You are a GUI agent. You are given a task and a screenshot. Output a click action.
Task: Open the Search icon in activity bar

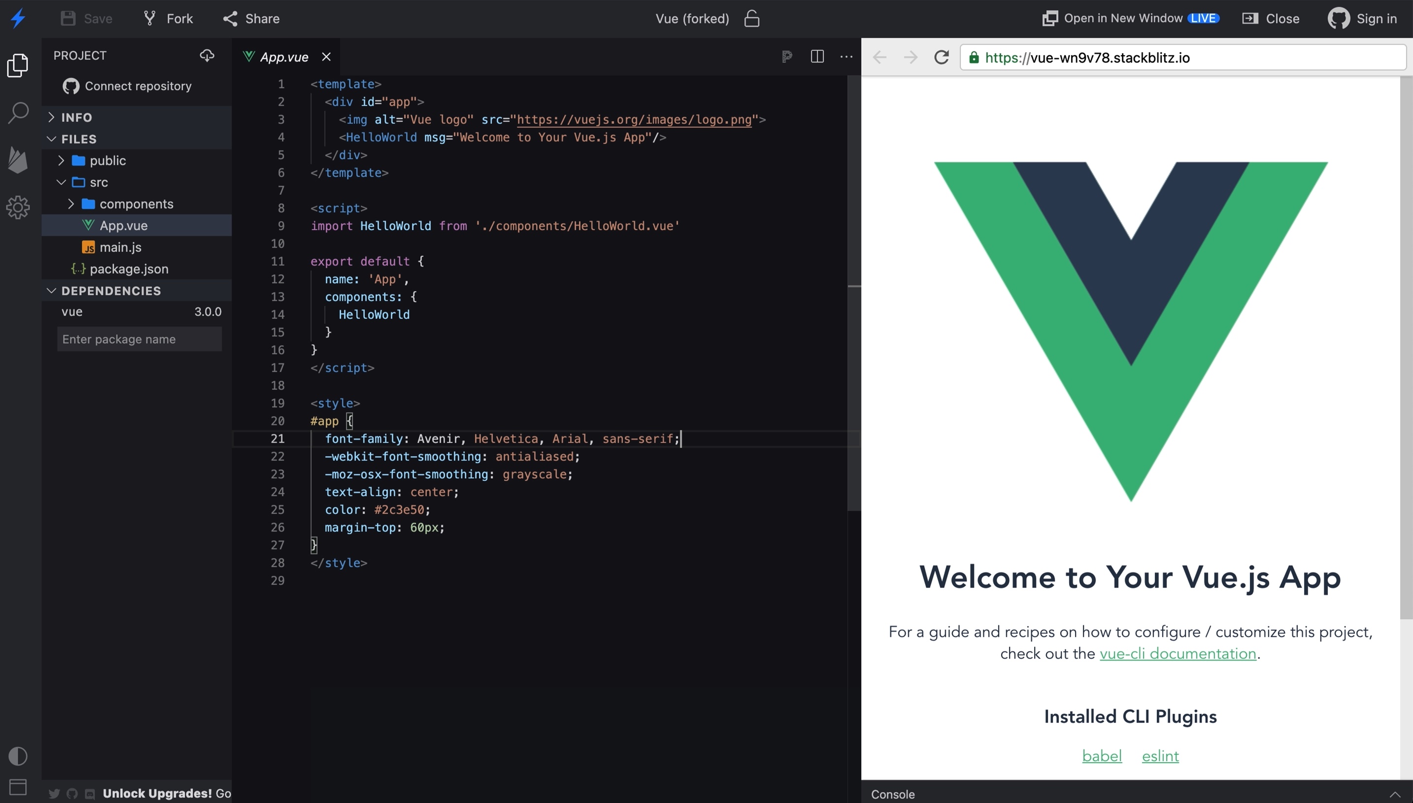(x=18, y=112)
